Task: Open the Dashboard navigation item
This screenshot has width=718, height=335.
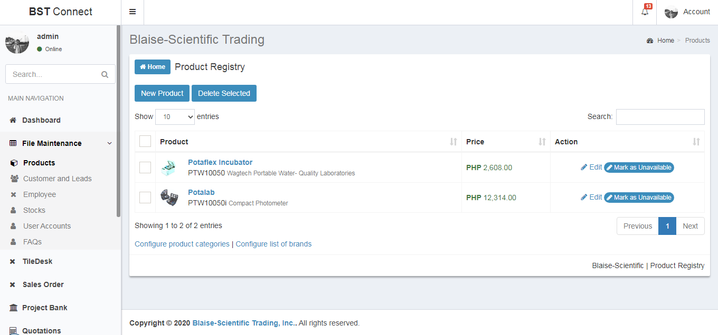Action: click(x=41, y=120)
